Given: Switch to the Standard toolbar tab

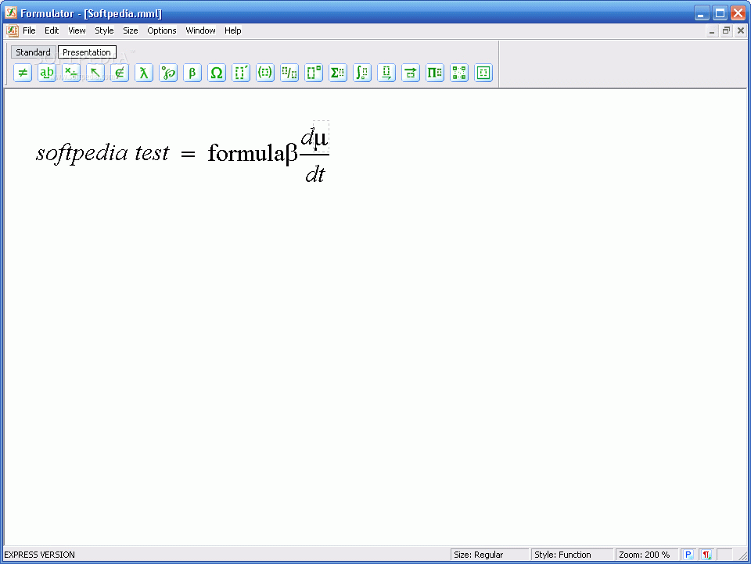Looking at the screenshot, I should pyautogui.click(x=33, y=52).
